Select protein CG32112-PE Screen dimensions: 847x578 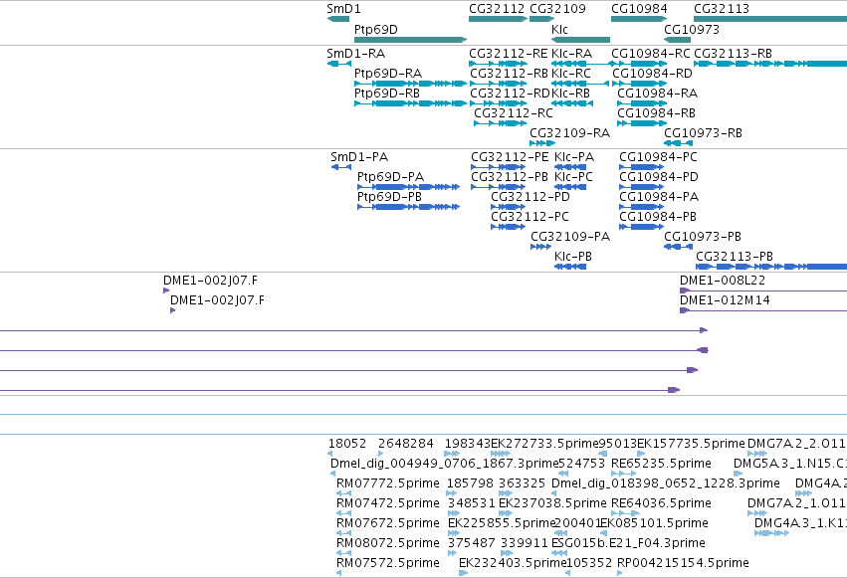click(498, 167)
